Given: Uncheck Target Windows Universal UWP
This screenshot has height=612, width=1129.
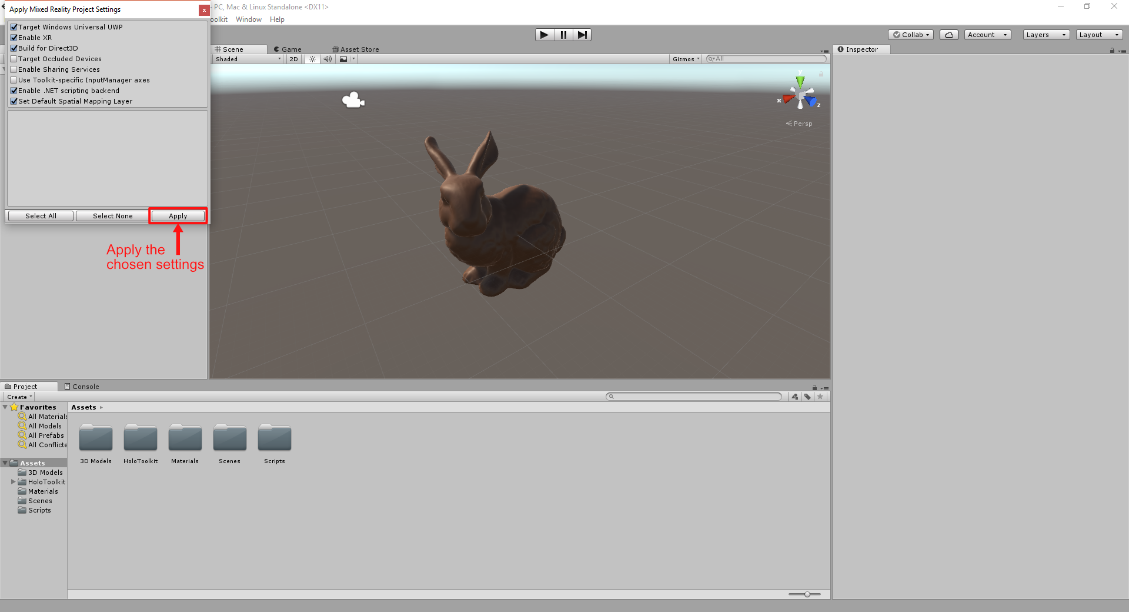Looking at the screenshot, I should (14, 27).
